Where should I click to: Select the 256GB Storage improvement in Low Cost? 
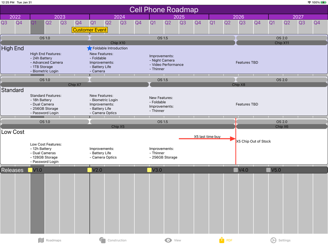click(x=163, y=157)
